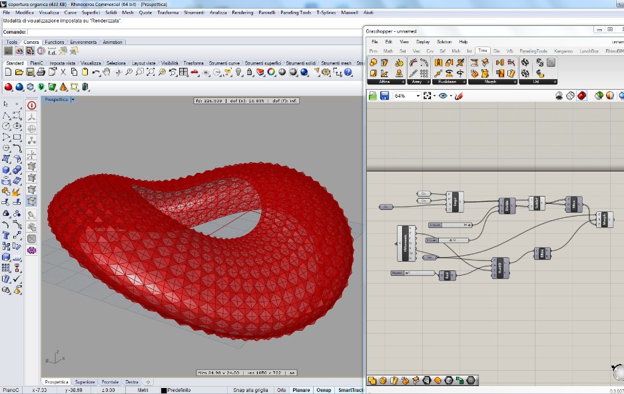
Task: Select the Morph component node on canvas
Action: point(605,220)
